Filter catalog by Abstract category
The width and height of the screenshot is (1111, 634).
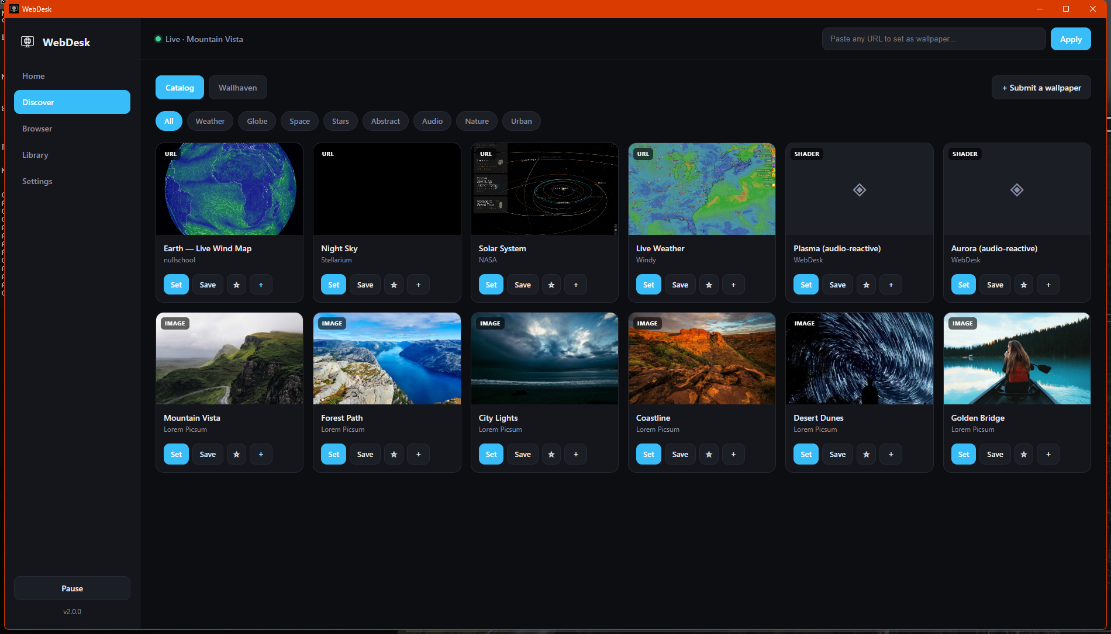point(385,121)
